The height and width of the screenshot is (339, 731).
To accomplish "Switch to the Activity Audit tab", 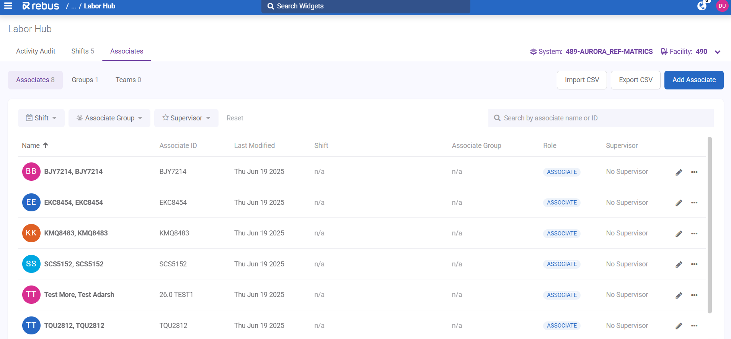I will pyautogui.click(x=36, y=51).
